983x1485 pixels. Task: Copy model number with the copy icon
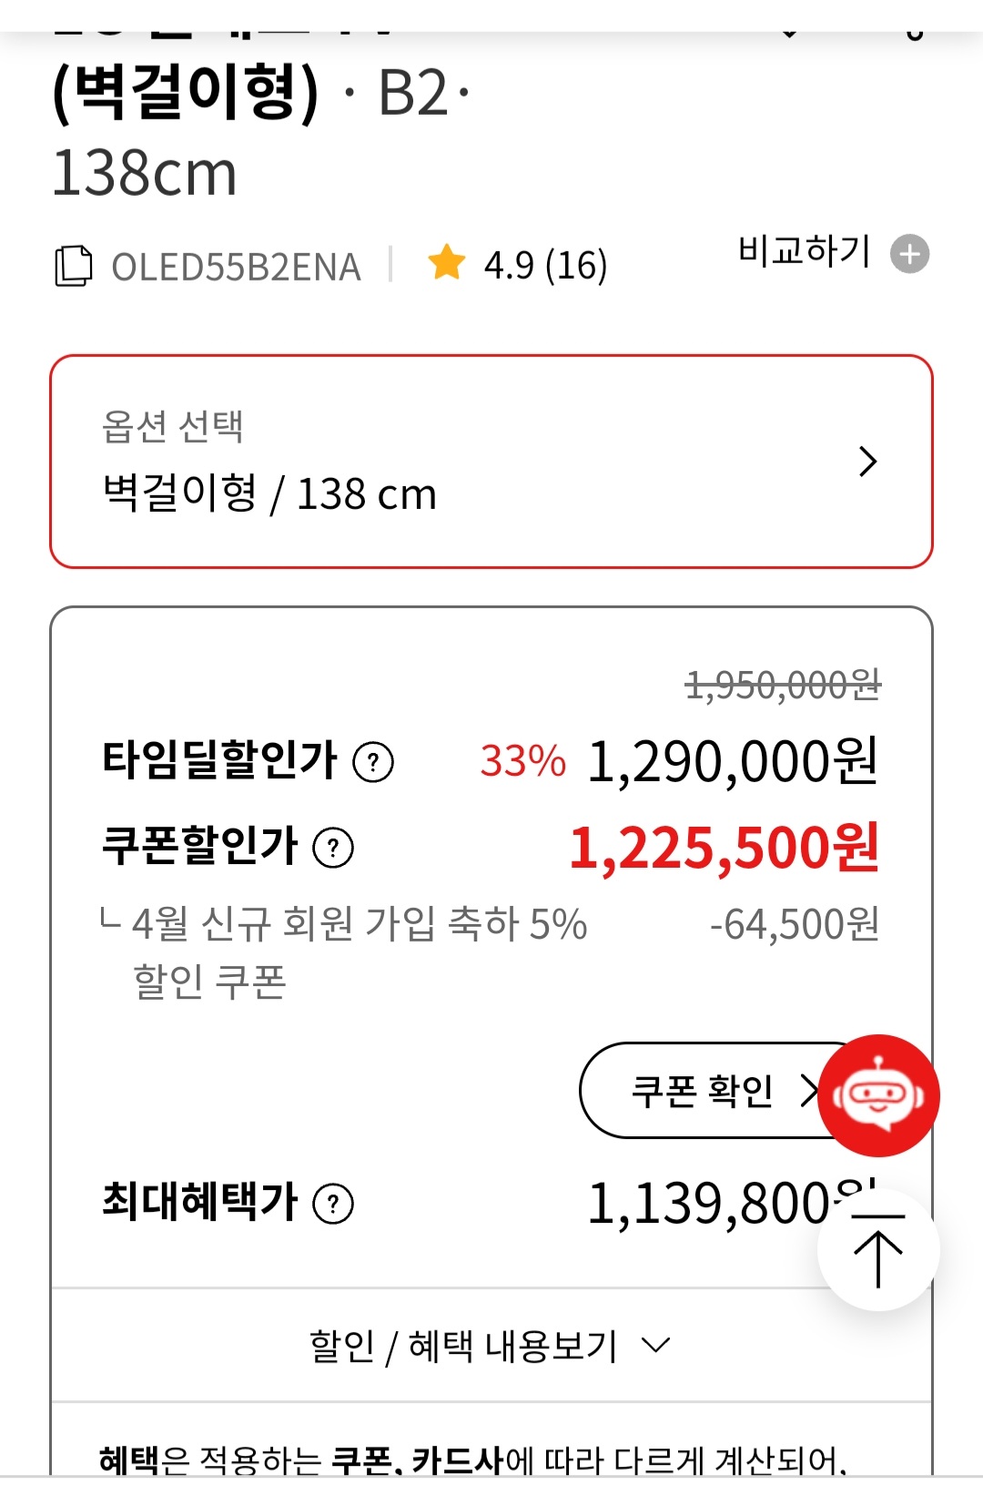pos(74,266)
